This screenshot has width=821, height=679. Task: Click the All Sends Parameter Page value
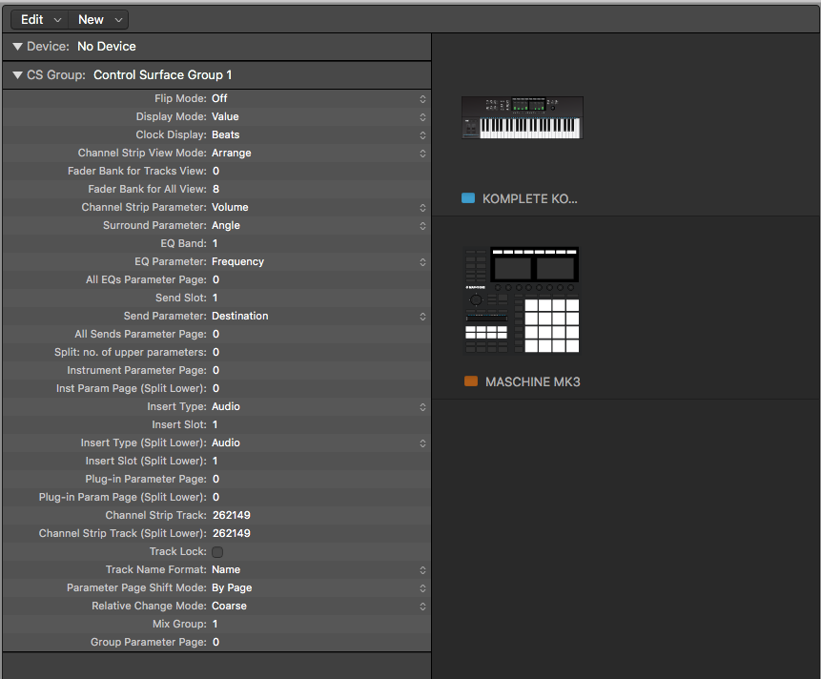(216, 334)
